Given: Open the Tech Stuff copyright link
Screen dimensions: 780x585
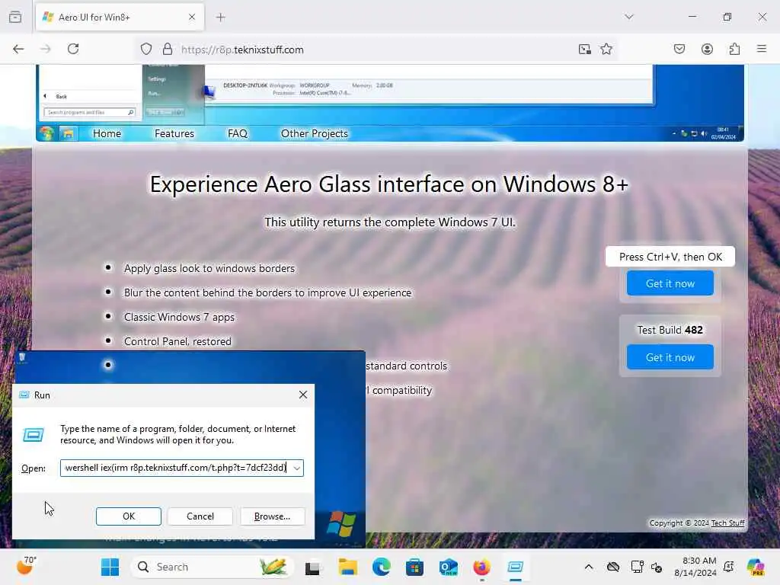Looking at the screenshot, I should tap(727, 523).
